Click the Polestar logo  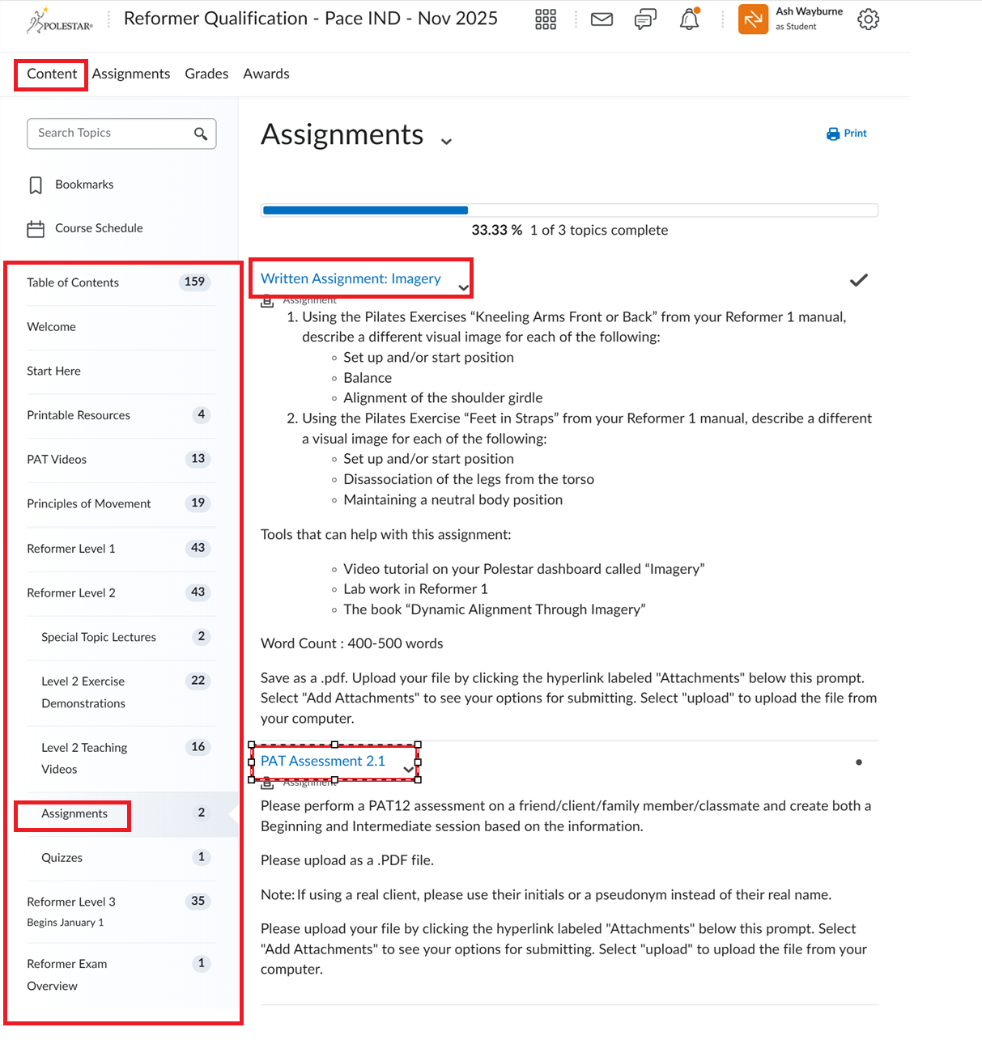60,21
